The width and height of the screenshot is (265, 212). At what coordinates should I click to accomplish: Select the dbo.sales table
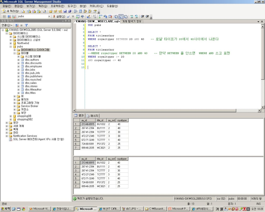[x=31, y=83]
